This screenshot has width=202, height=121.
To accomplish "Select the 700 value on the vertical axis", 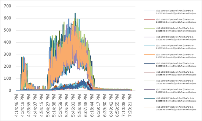I will pos(7,6).
